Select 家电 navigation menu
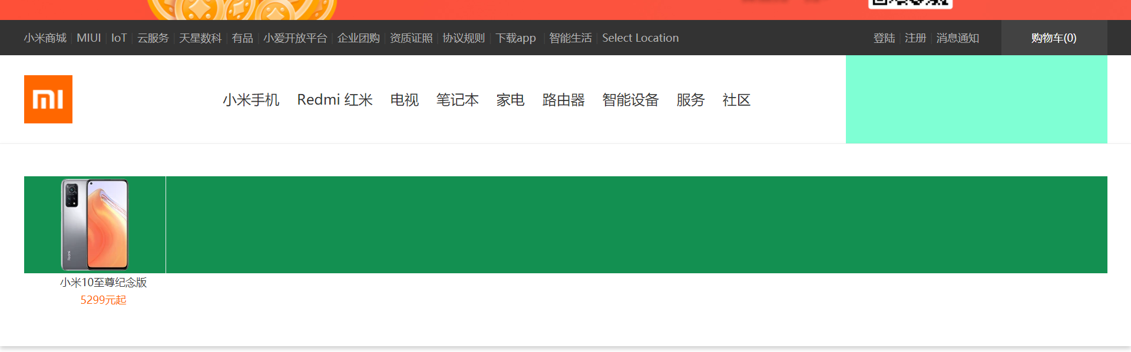 [x=511, y=100]
